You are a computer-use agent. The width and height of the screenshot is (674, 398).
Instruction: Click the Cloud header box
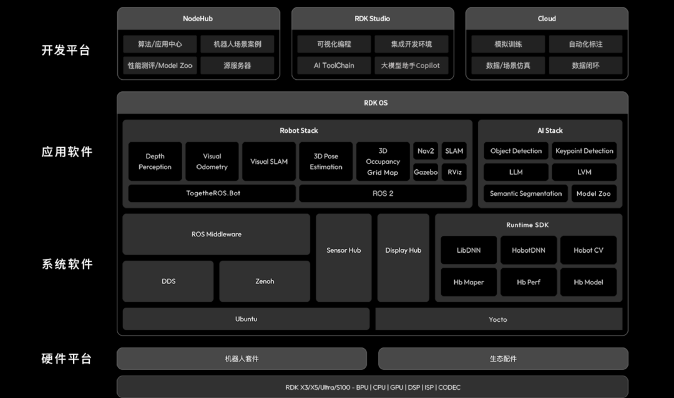tap(547, 19)
